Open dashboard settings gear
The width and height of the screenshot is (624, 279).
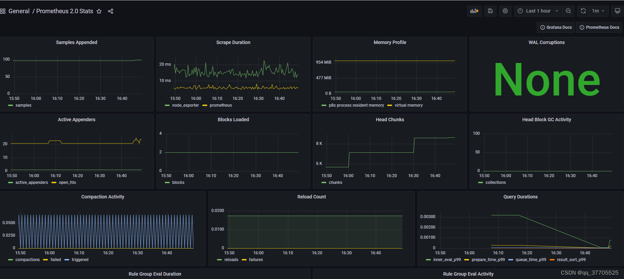click(x=505, y=11)
